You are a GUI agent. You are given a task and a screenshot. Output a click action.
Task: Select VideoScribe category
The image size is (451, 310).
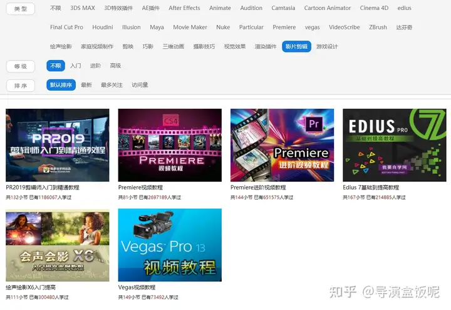pos(345,27)
